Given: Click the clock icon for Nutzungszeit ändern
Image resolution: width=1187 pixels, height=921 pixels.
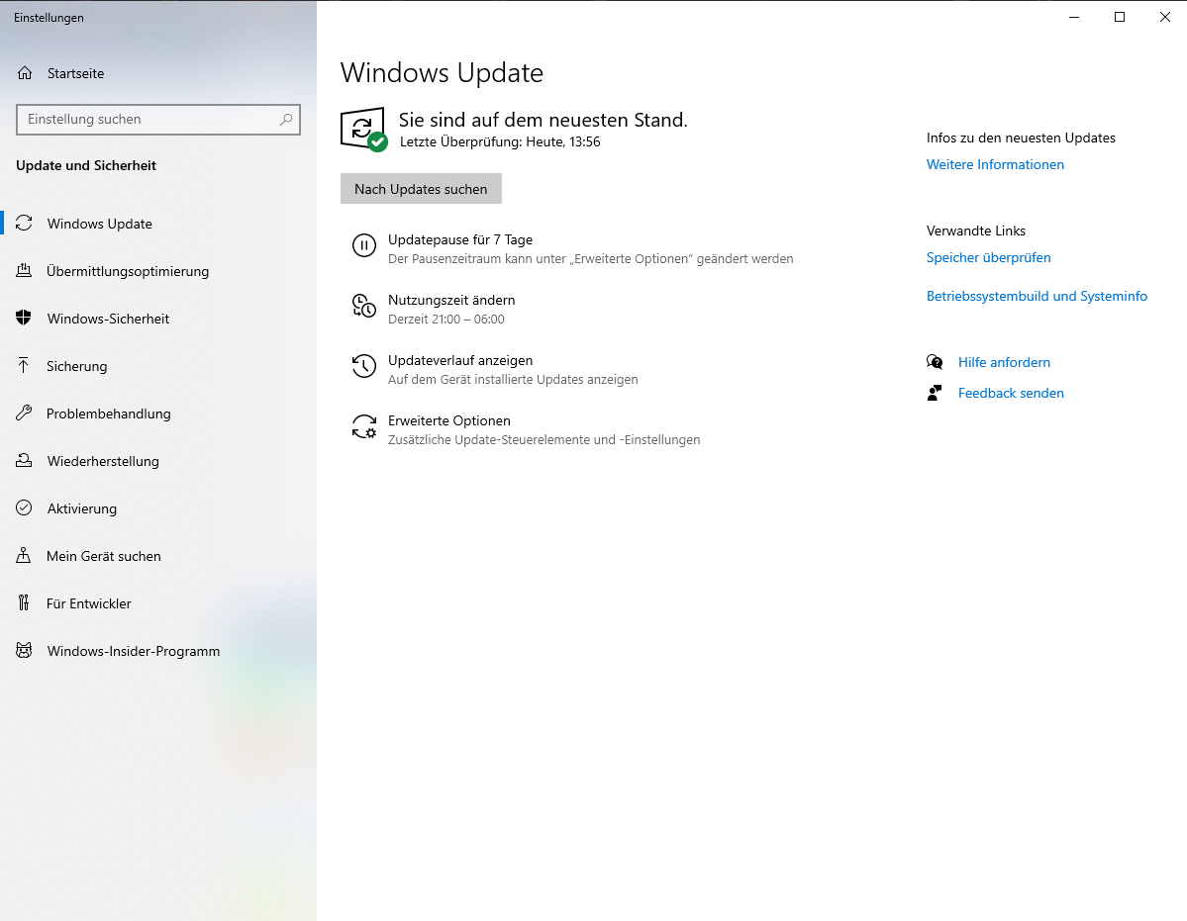Looking at the screenshot, I should click(x=364, y=306).
